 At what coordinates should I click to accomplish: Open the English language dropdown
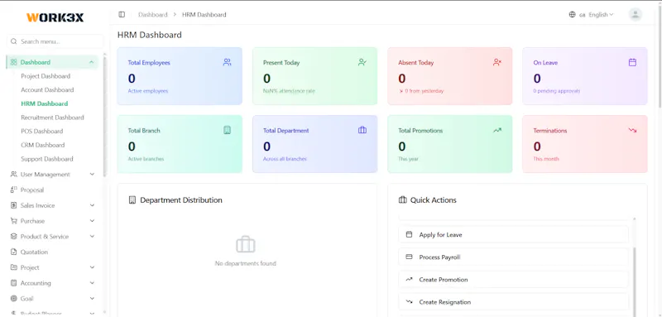tap(597, 15)
